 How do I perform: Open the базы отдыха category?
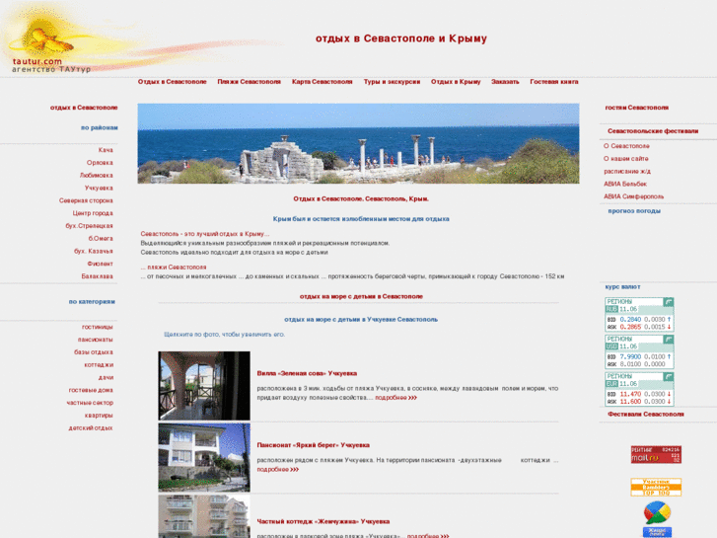click(94, 352)
